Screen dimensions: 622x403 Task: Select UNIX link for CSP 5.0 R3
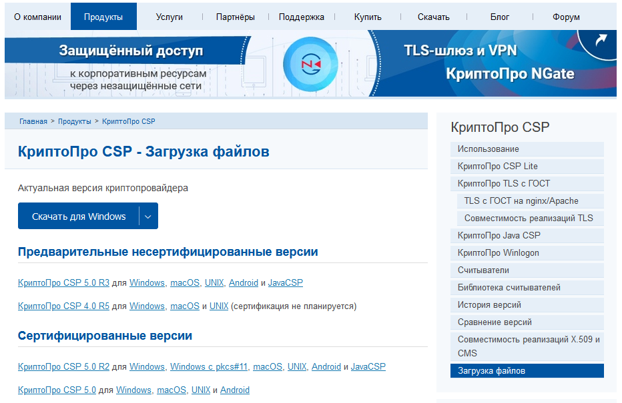[214, 282]
